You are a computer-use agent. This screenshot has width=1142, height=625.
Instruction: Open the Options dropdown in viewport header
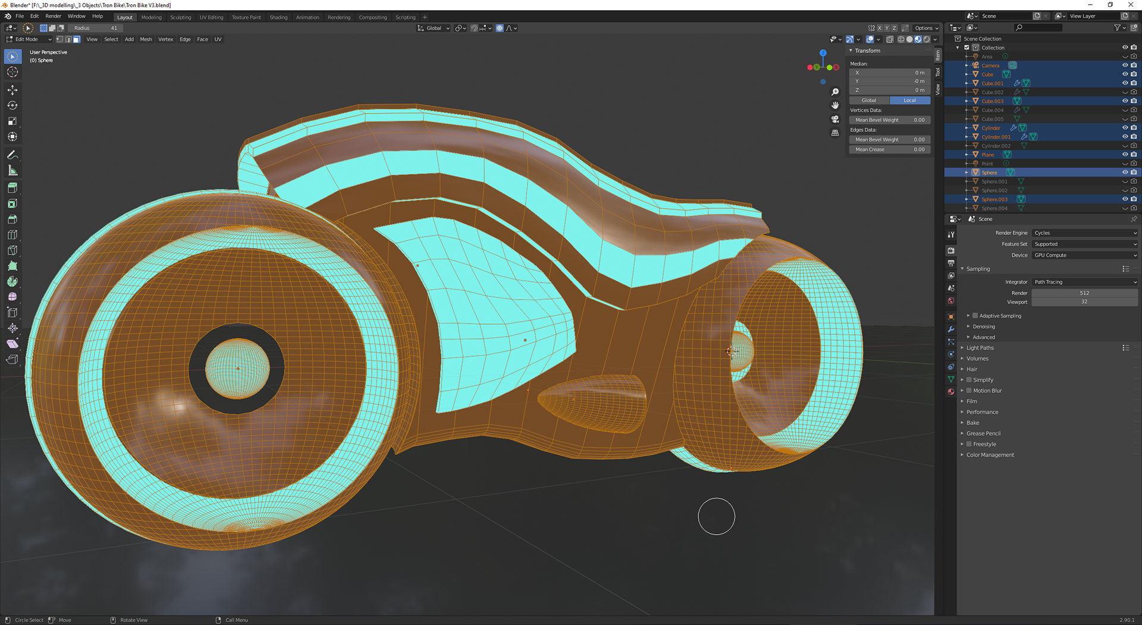coord(926,28)
